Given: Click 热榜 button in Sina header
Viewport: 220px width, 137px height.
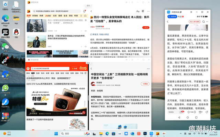Looking at the screenshot, I should click(x=75, y=68).
